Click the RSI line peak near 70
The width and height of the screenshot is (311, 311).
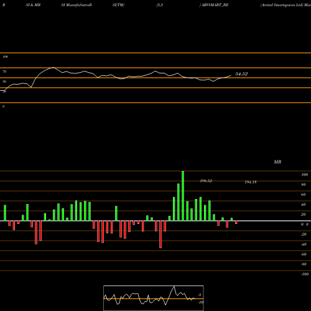coord(53,67)
